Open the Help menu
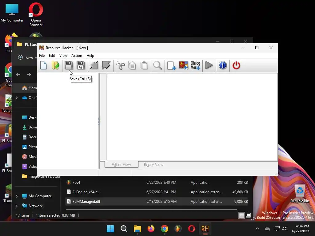The height and width of the screenshot is (236, 315). tap(90, 56)
